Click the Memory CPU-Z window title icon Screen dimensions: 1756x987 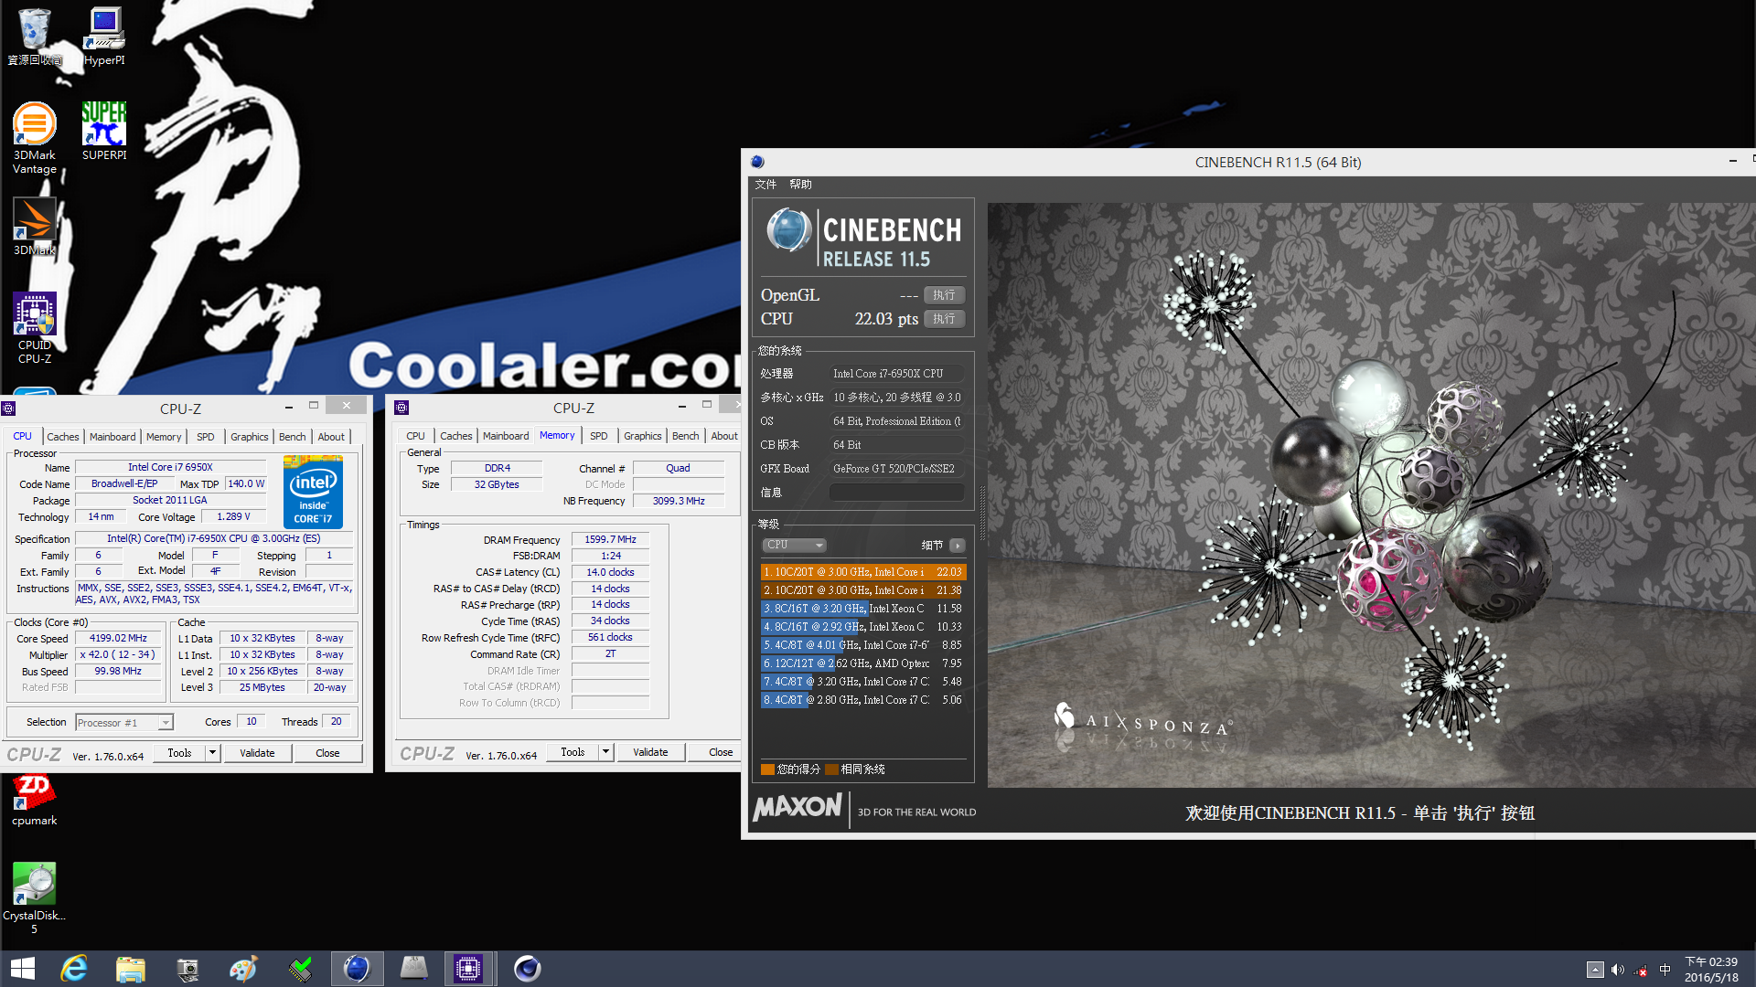pos(402,408)
